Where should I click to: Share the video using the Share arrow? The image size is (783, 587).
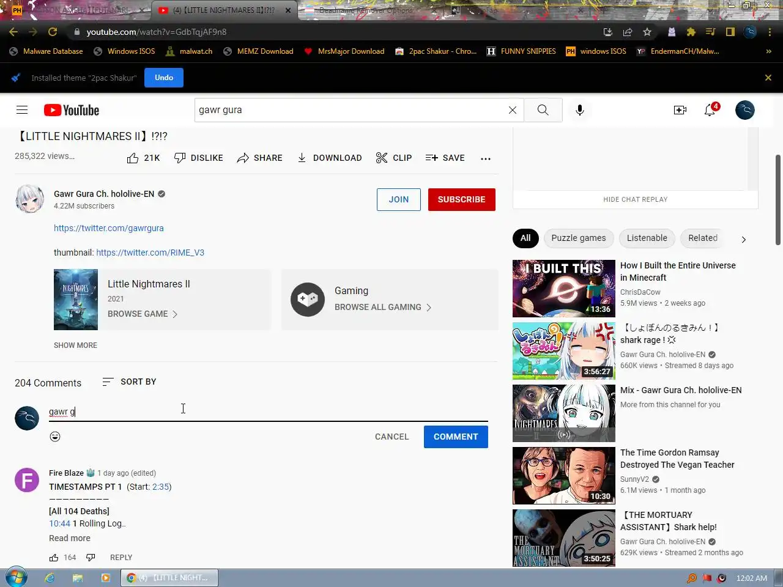260,158
